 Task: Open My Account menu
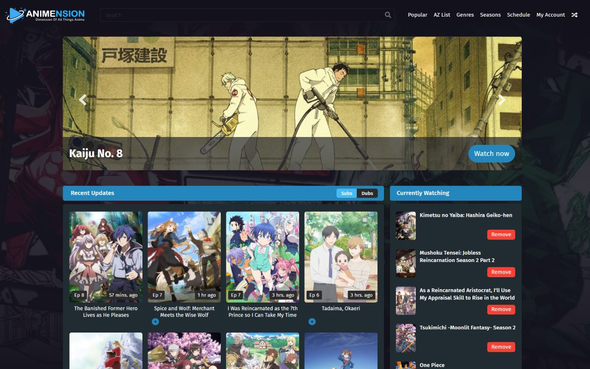point(550,15)
